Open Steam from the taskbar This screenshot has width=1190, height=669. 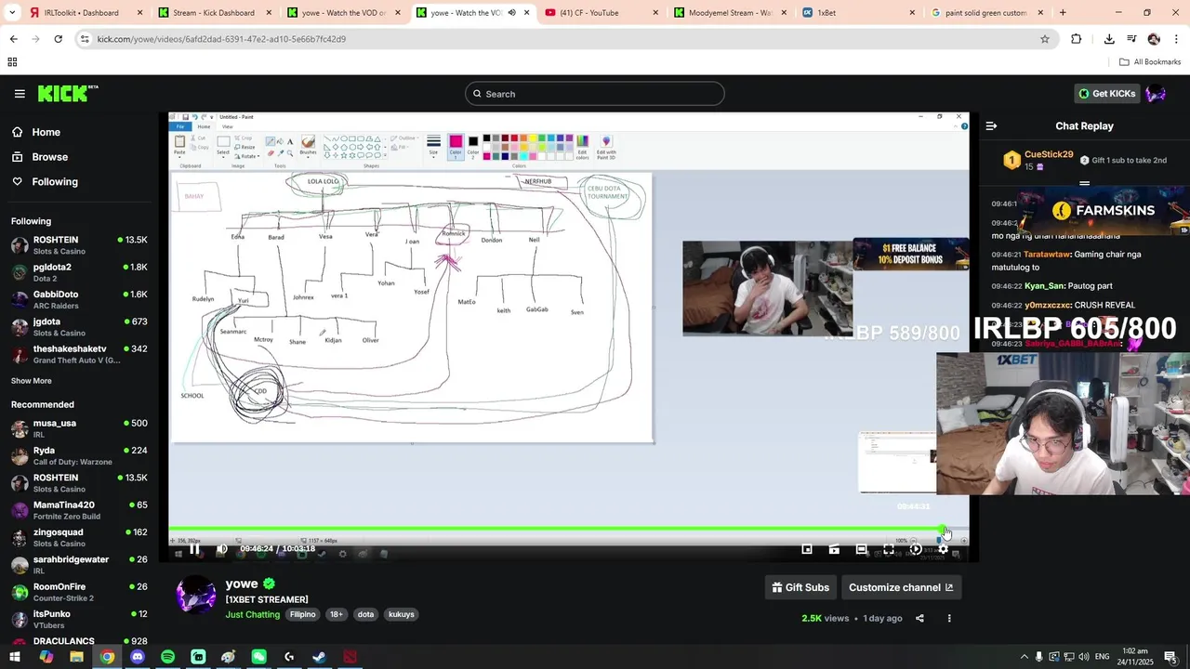coord(319,657)
